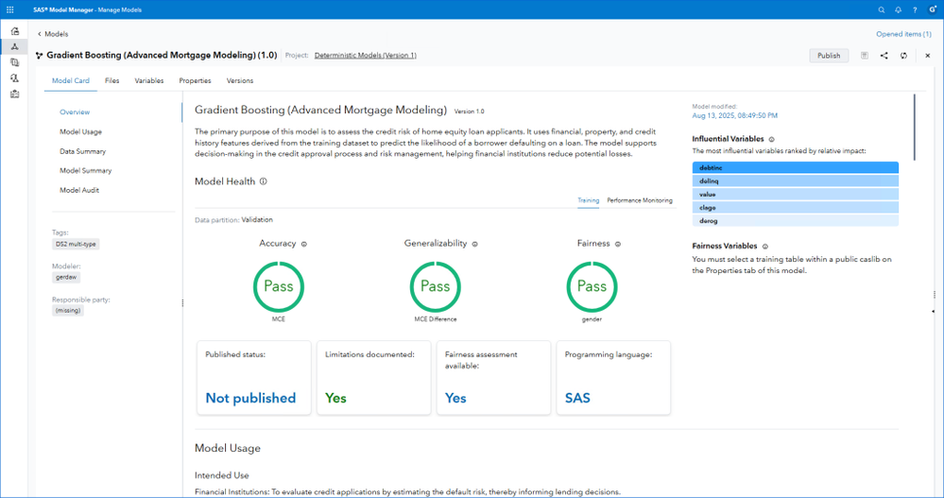The width and height of the screenshot is (944, 498).
Task: Click the value influential variable bar
Action: pyautogui.click(x=796, y=194)
